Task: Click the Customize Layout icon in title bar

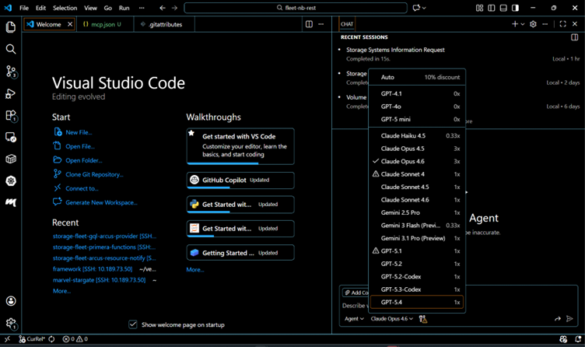Action: pos(480,8)
